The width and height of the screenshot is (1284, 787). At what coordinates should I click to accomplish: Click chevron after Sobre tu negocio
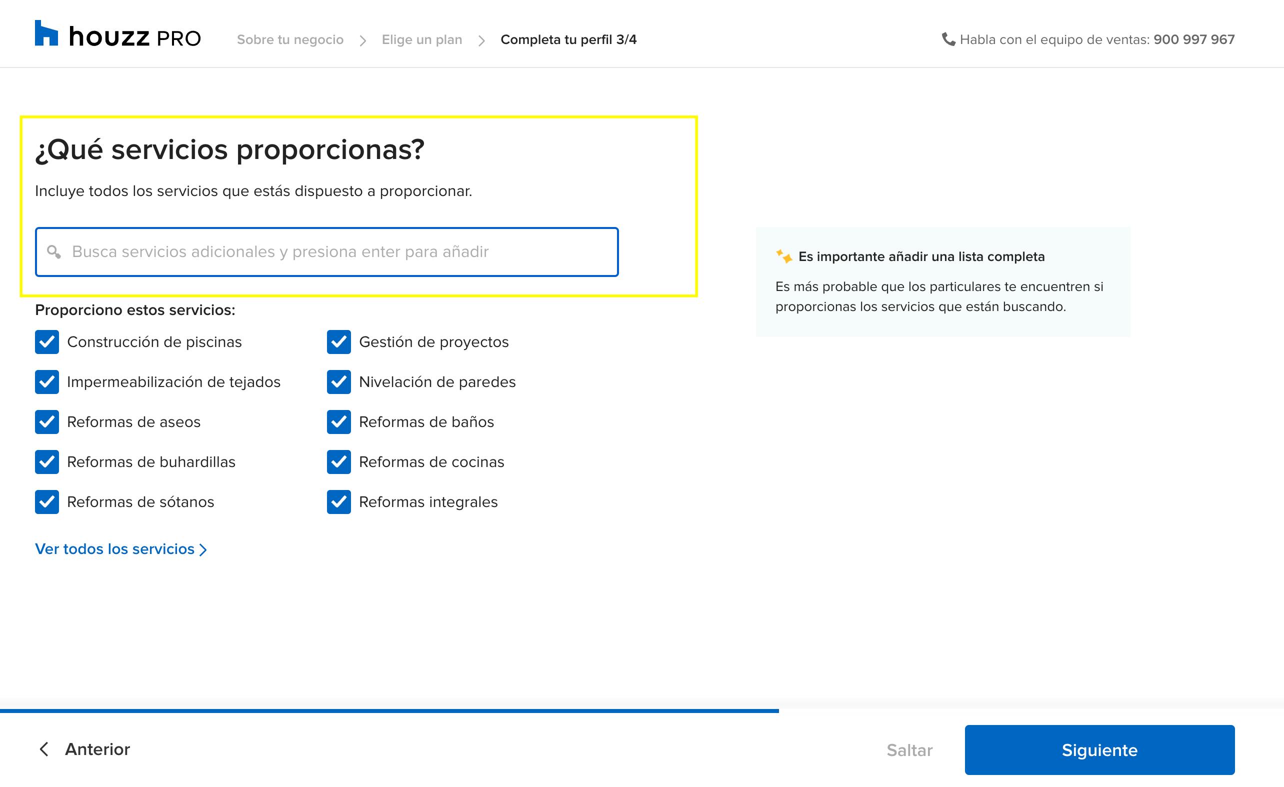point(362,40)
